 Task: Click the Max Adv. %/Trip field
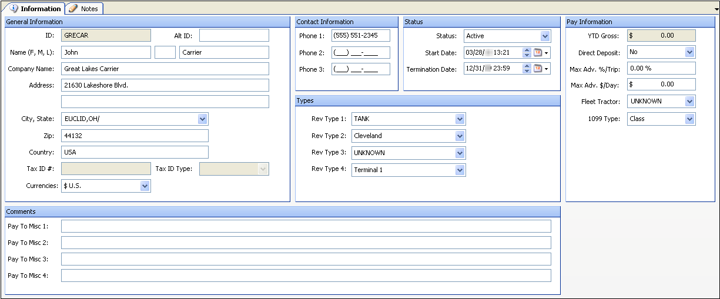[x=661, y=69]
